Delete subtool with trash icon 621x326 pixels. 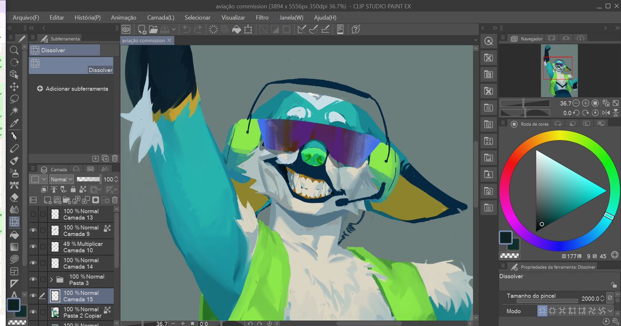tap(115, 159)
